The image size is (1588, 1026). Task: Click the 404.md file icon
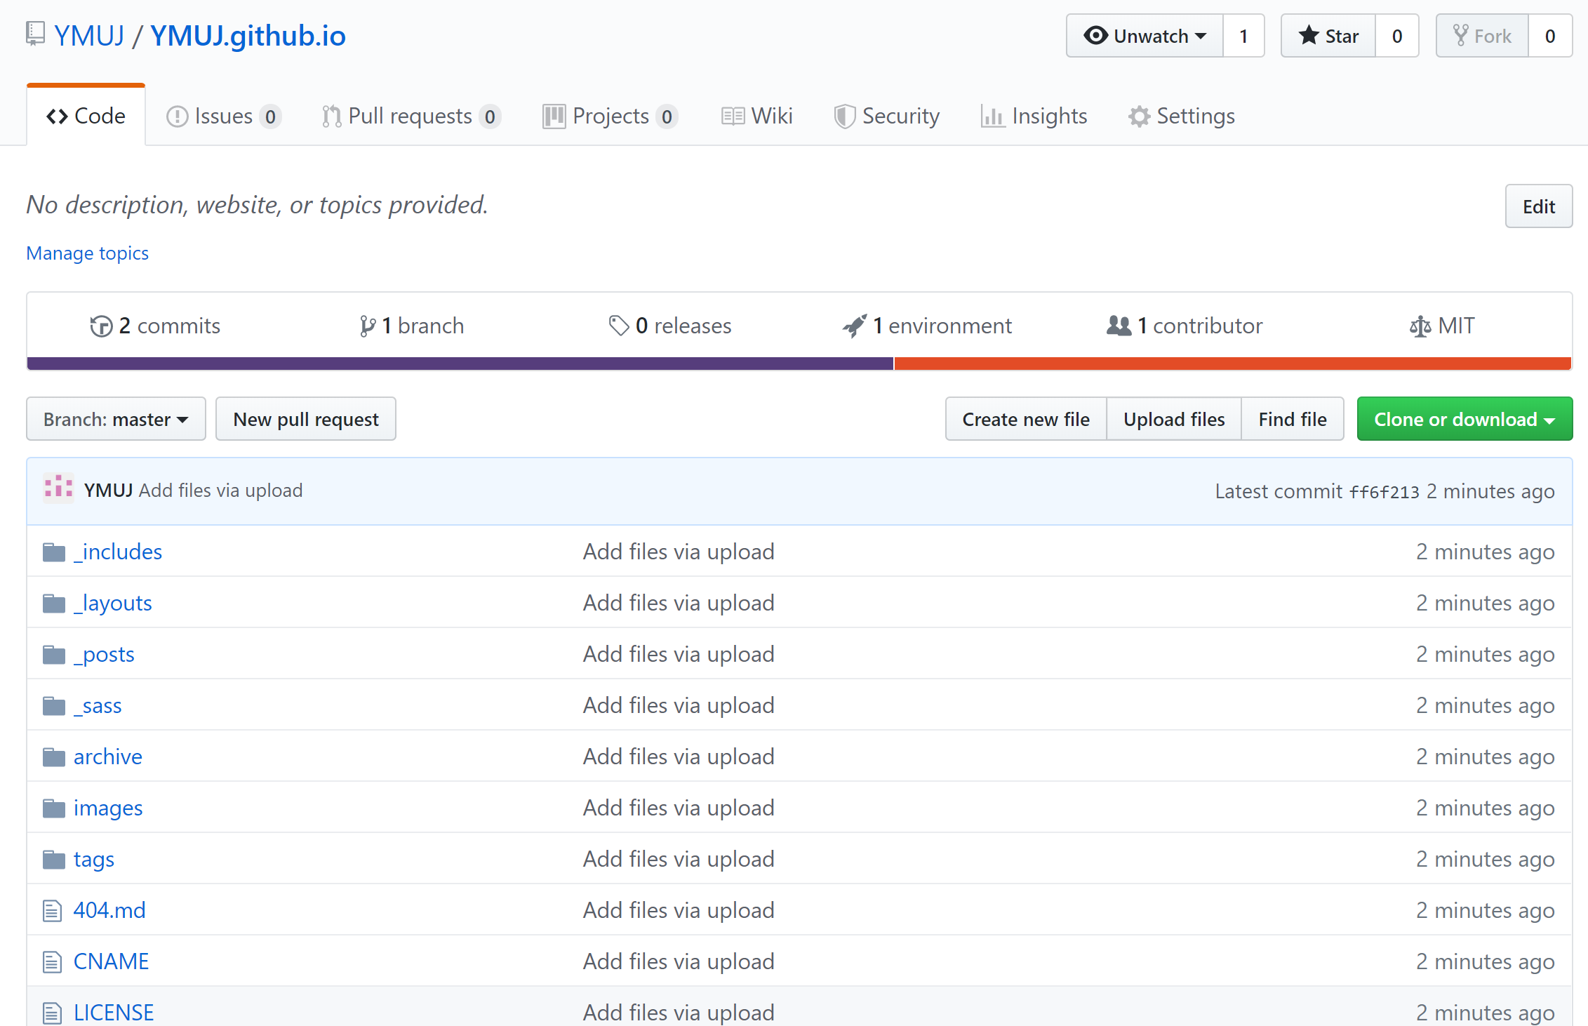[53, 911]
